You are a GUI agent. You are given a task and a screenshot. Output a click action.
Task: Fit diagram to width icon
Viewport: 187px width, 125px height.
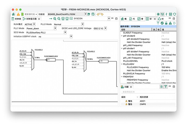tap(63, 19)
